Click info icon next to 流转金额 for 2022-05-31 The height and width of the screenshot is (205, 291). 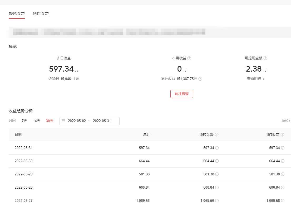coord(217,148)
